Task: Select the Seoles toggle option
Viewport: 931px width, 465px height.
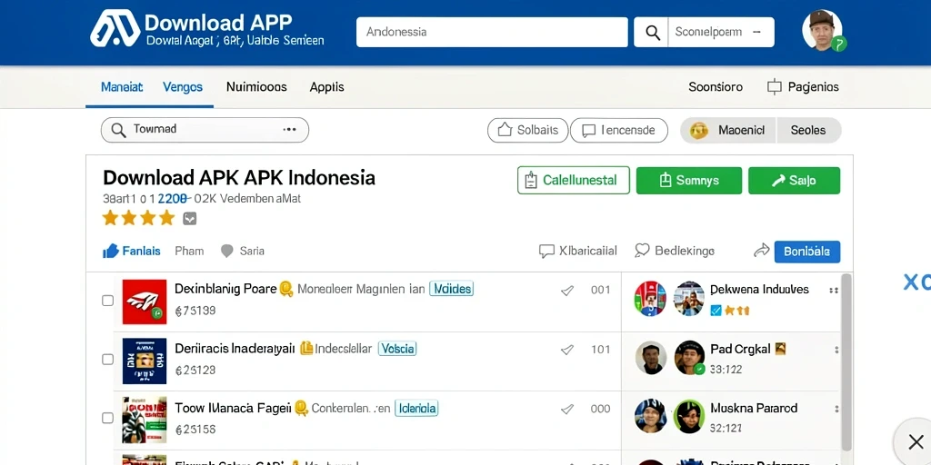Action: pos(808,131)
